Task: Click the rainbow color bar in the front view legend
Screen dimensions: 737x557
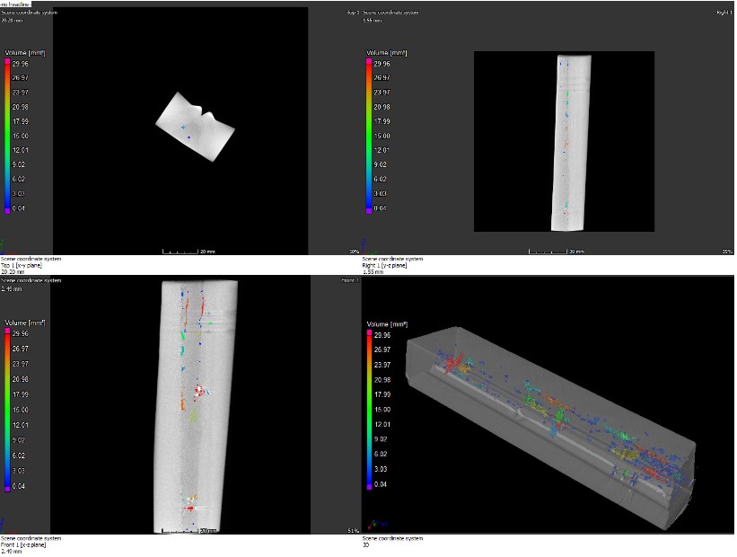Action: coord(7,410)
